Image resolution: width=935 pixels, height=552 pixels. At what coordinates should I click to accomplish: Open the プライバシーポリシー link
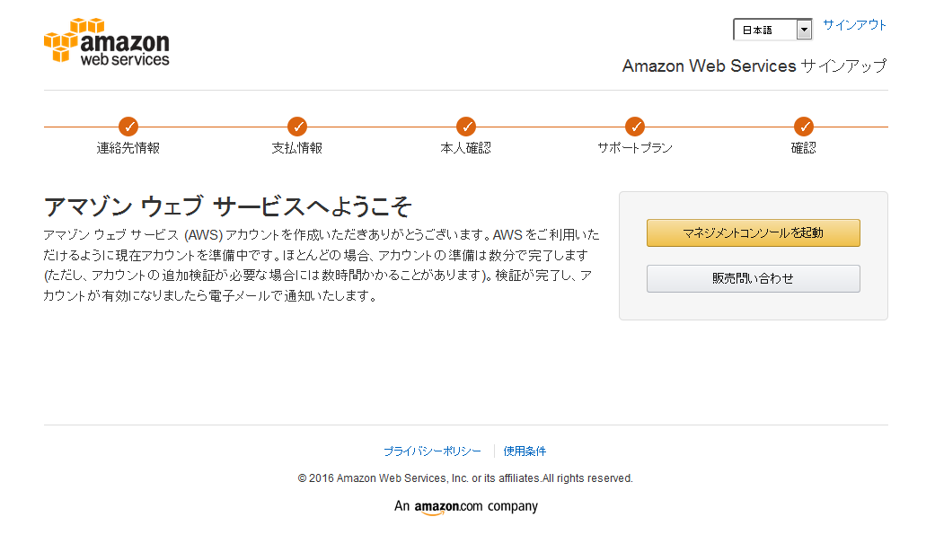tap(432, 451)
